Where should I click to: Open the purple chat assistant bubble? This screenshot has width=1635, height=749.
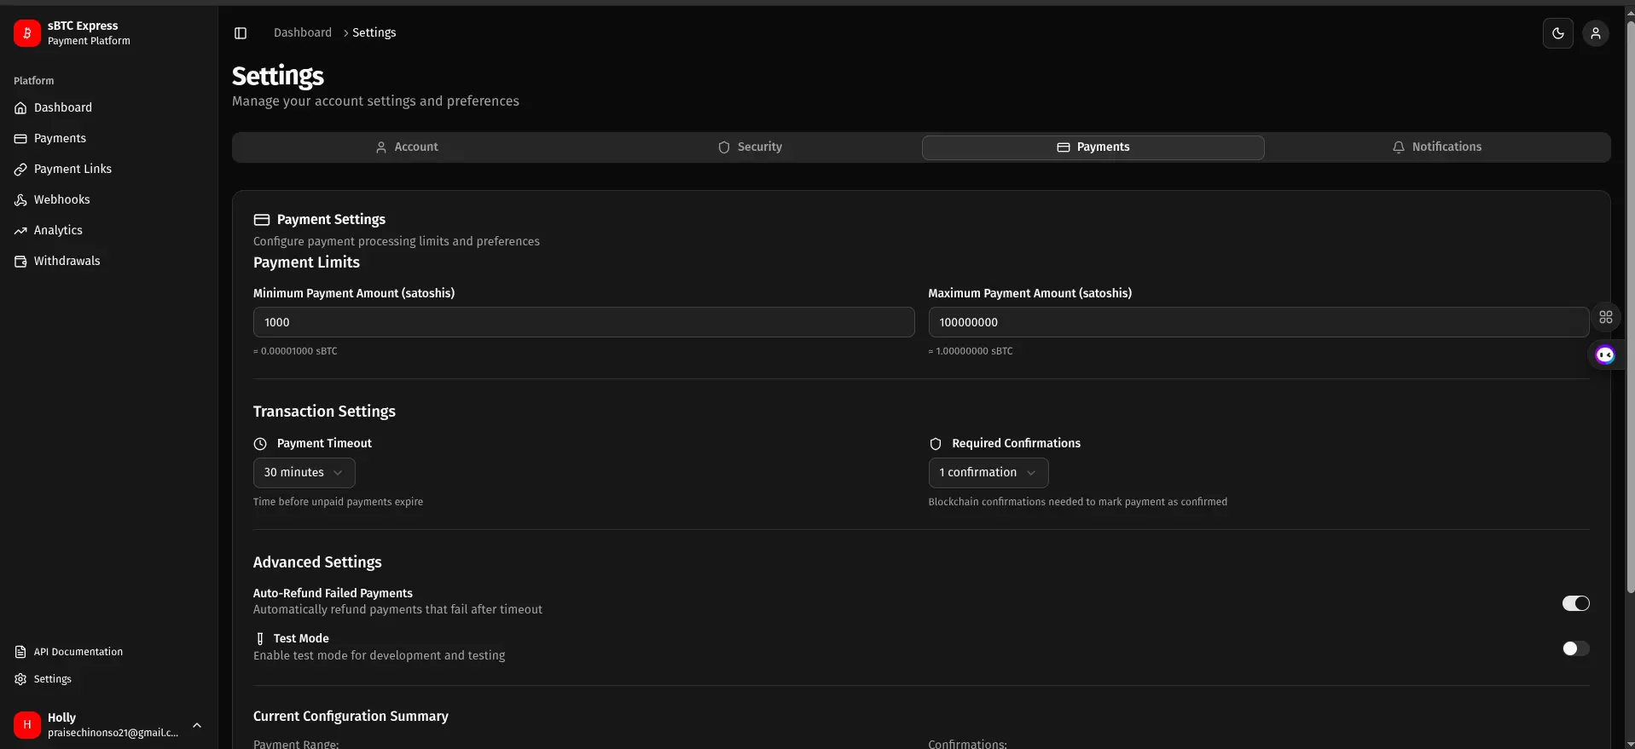1605,355
